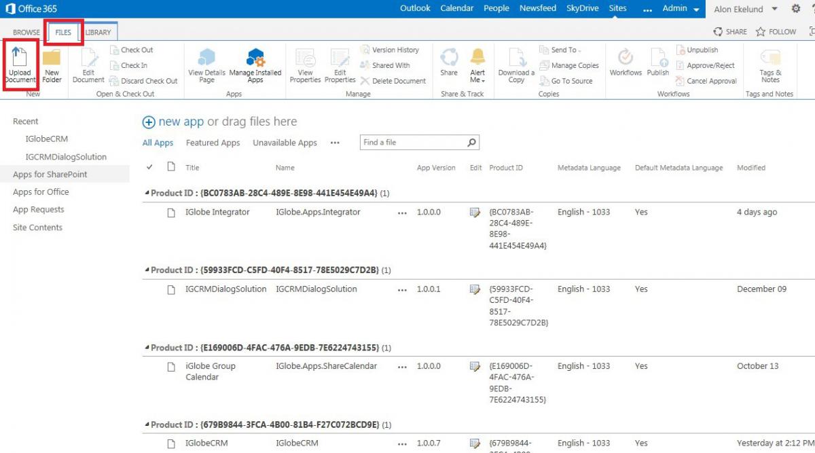Collapse Product ID 59933FCD group

point(147,270)
